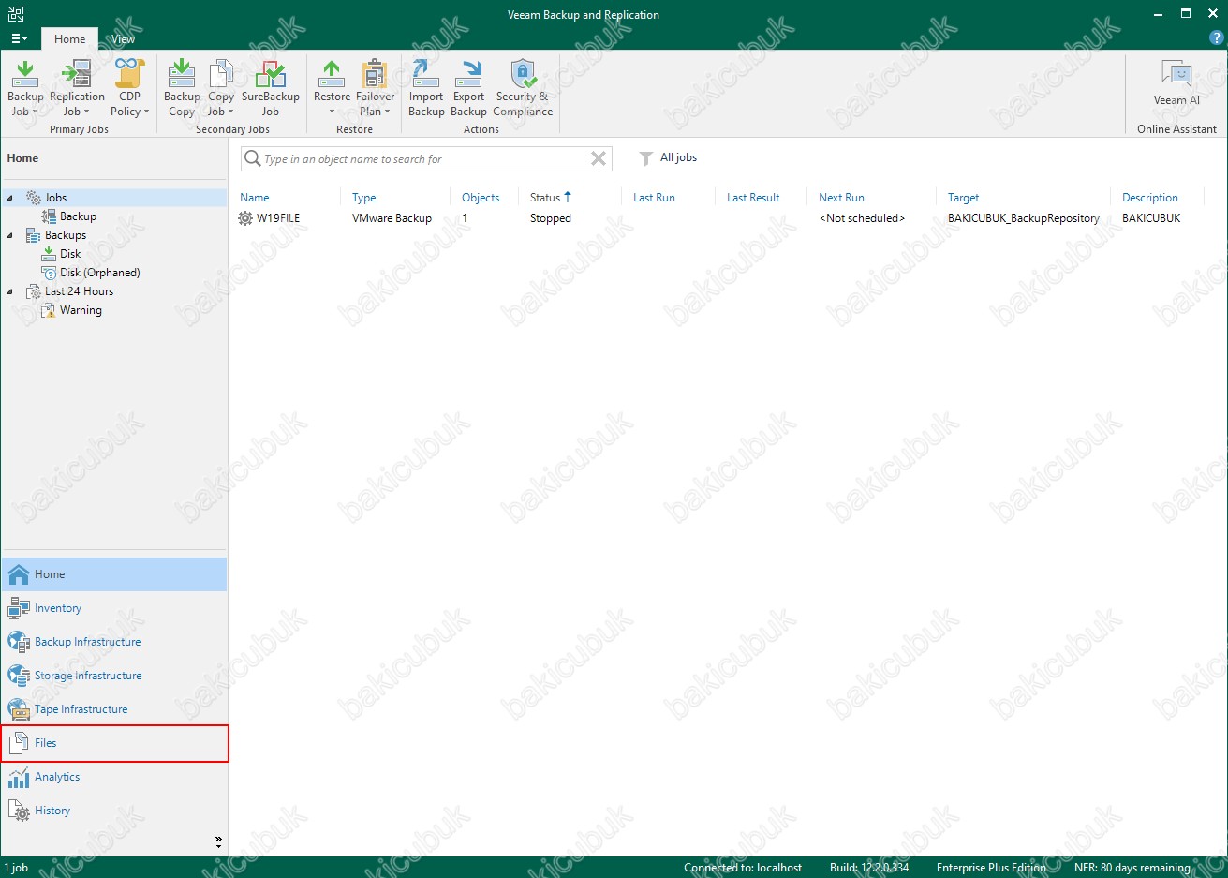Sort by the Description column header
Viewport: 1228px width, 878px height.
click(x=1150, y=198)
